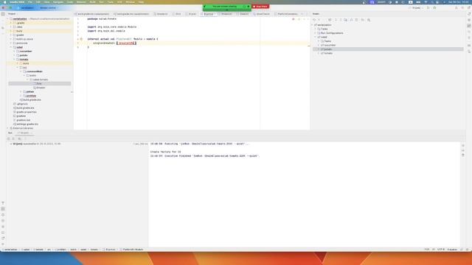Viewport: 472px width, 265px height.
Task: Click the red error indicator in the editor corner
Action: (x=294, y=19)
